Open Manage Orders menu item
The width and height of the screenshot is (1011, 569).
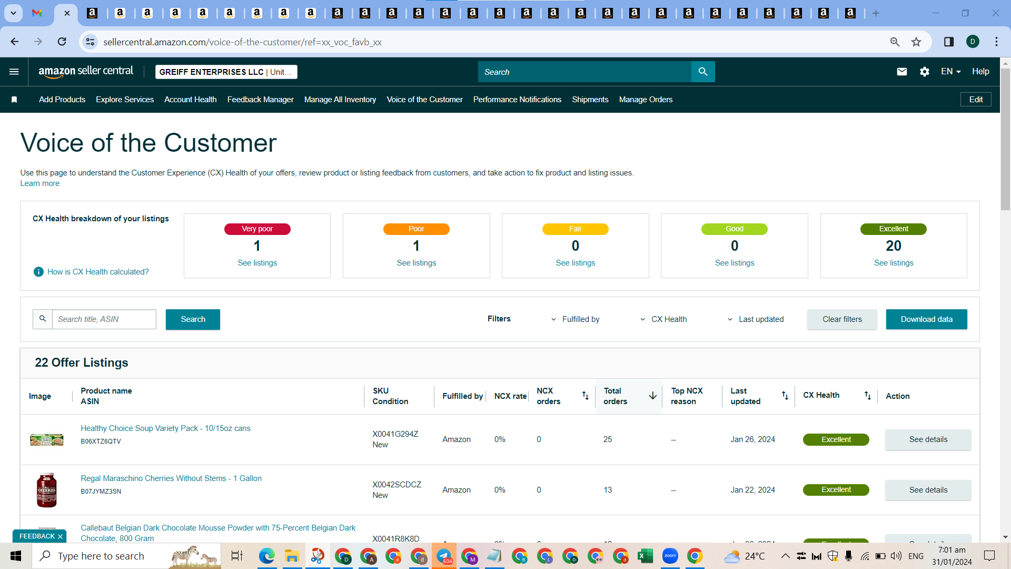click(646, 100)
